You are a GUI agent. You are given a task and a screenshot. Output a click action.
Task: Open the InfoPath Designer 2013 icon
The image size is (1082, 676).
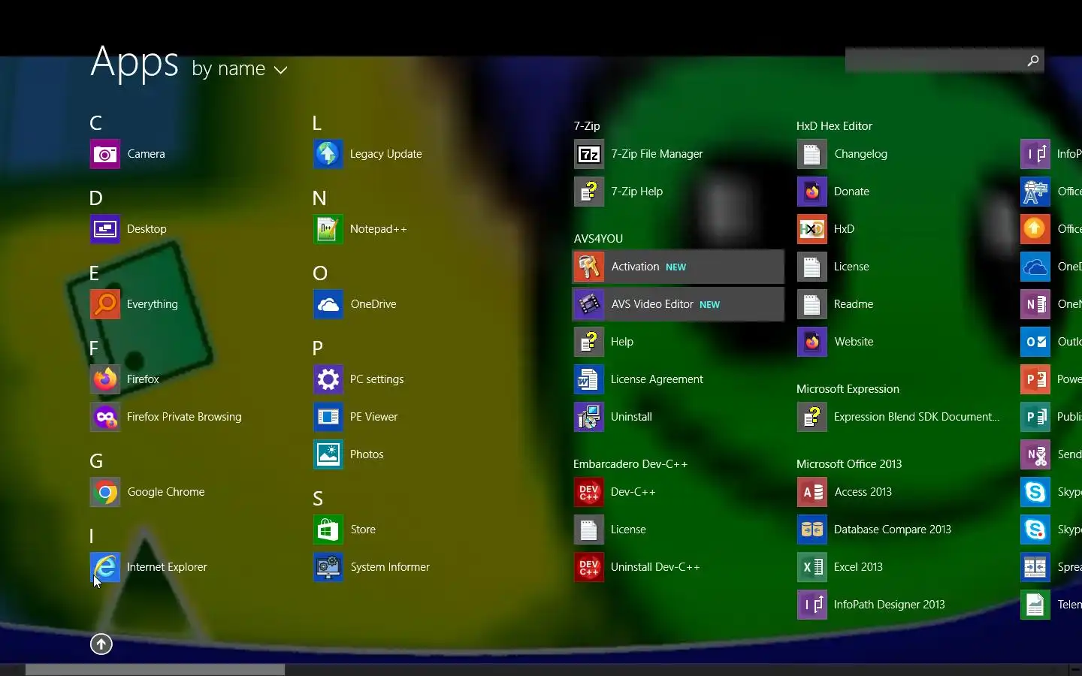pos(812,605)
